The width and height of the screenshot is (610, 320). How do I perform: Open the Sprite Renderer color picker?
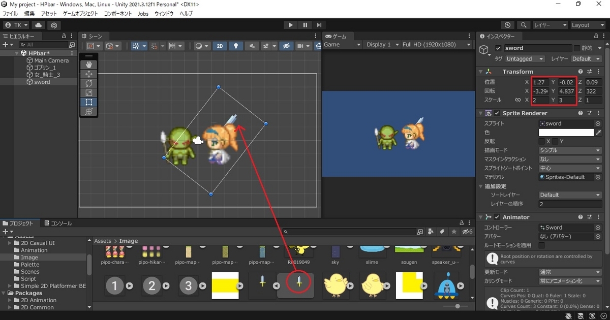[566, 132]
